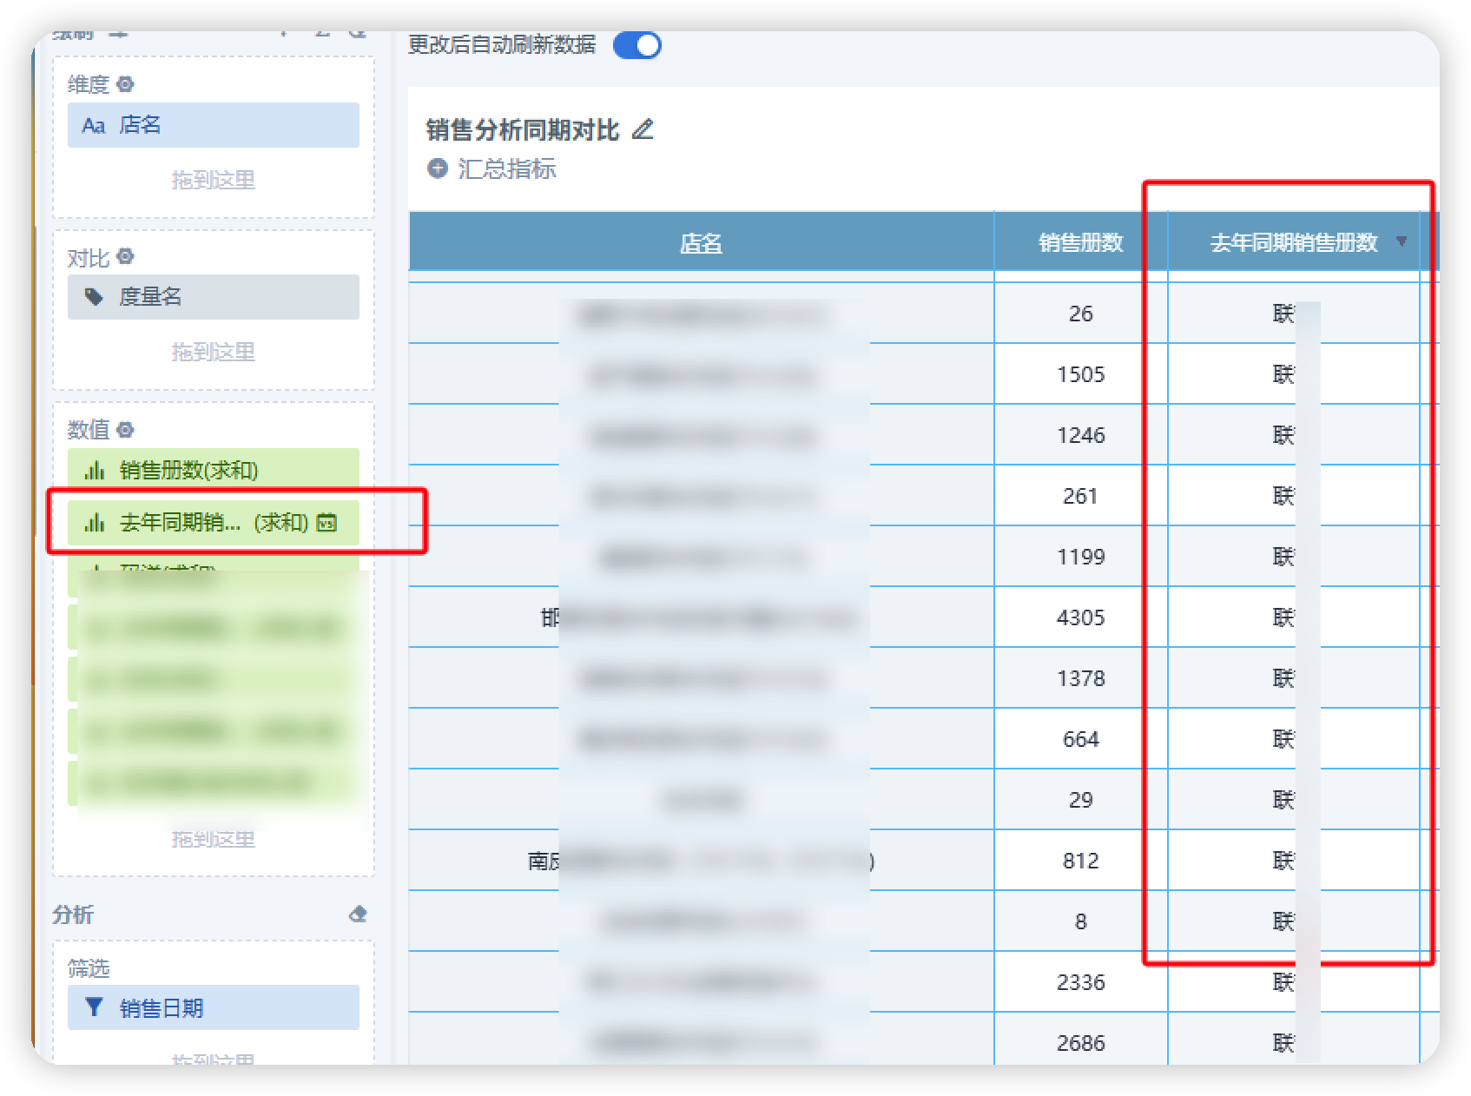The width and height of the screenshot is (1471, 1096).
Task: Select the 销售册数(求和) value field
Action: click(213, 471)
